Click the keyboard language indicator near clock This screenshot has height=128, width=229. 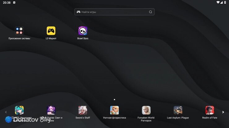[14, 2]
